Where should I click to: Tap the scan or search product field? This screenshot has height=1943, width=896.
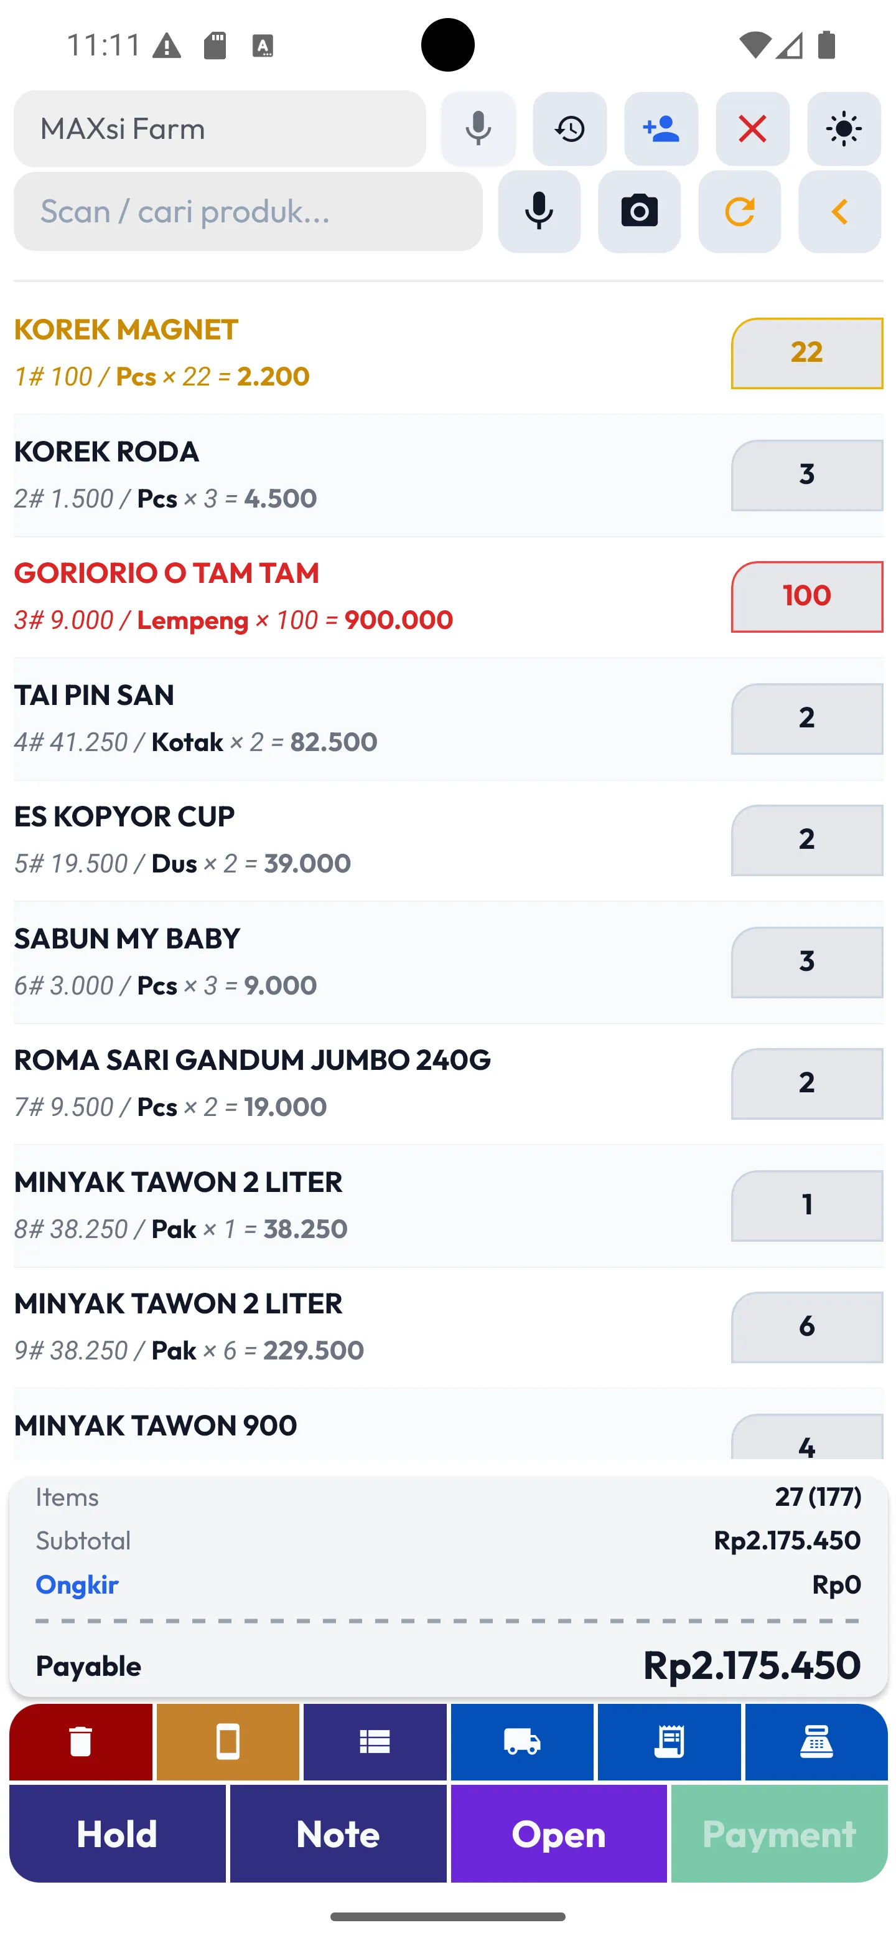(248, 211)
